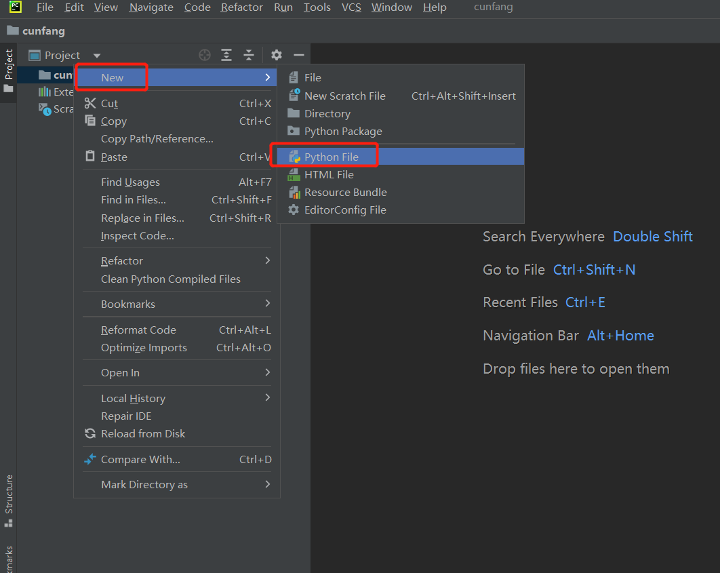Click the Expand All toolbar icon
Screen dimensions: 720x573
(x=226, y=55)
